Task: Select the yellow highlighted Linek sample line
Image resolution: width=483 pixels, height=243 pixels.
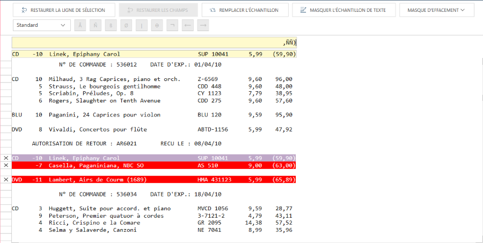Action: click(154, 54)
